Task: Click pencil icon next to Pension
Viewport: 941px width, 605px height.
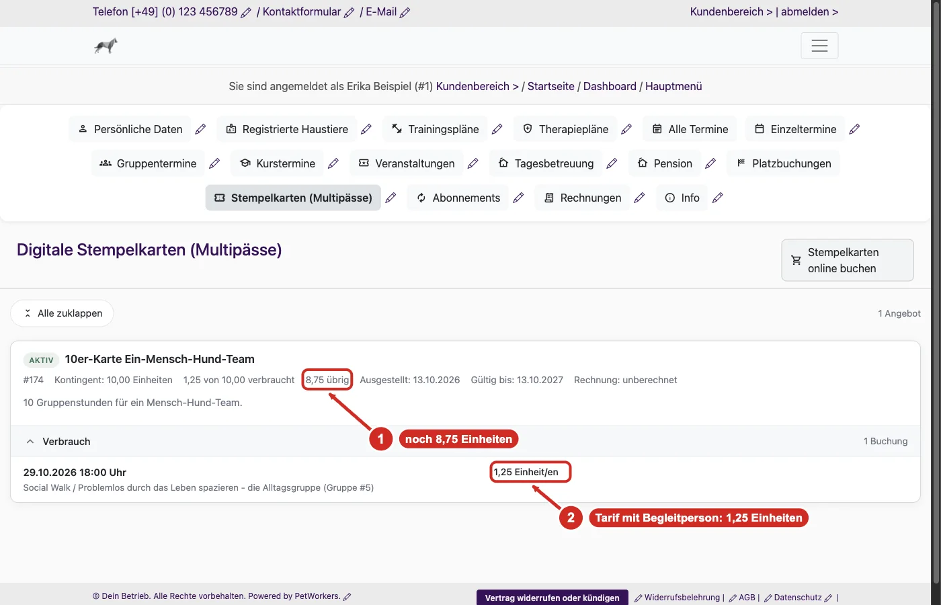Action: click(710, 163)
